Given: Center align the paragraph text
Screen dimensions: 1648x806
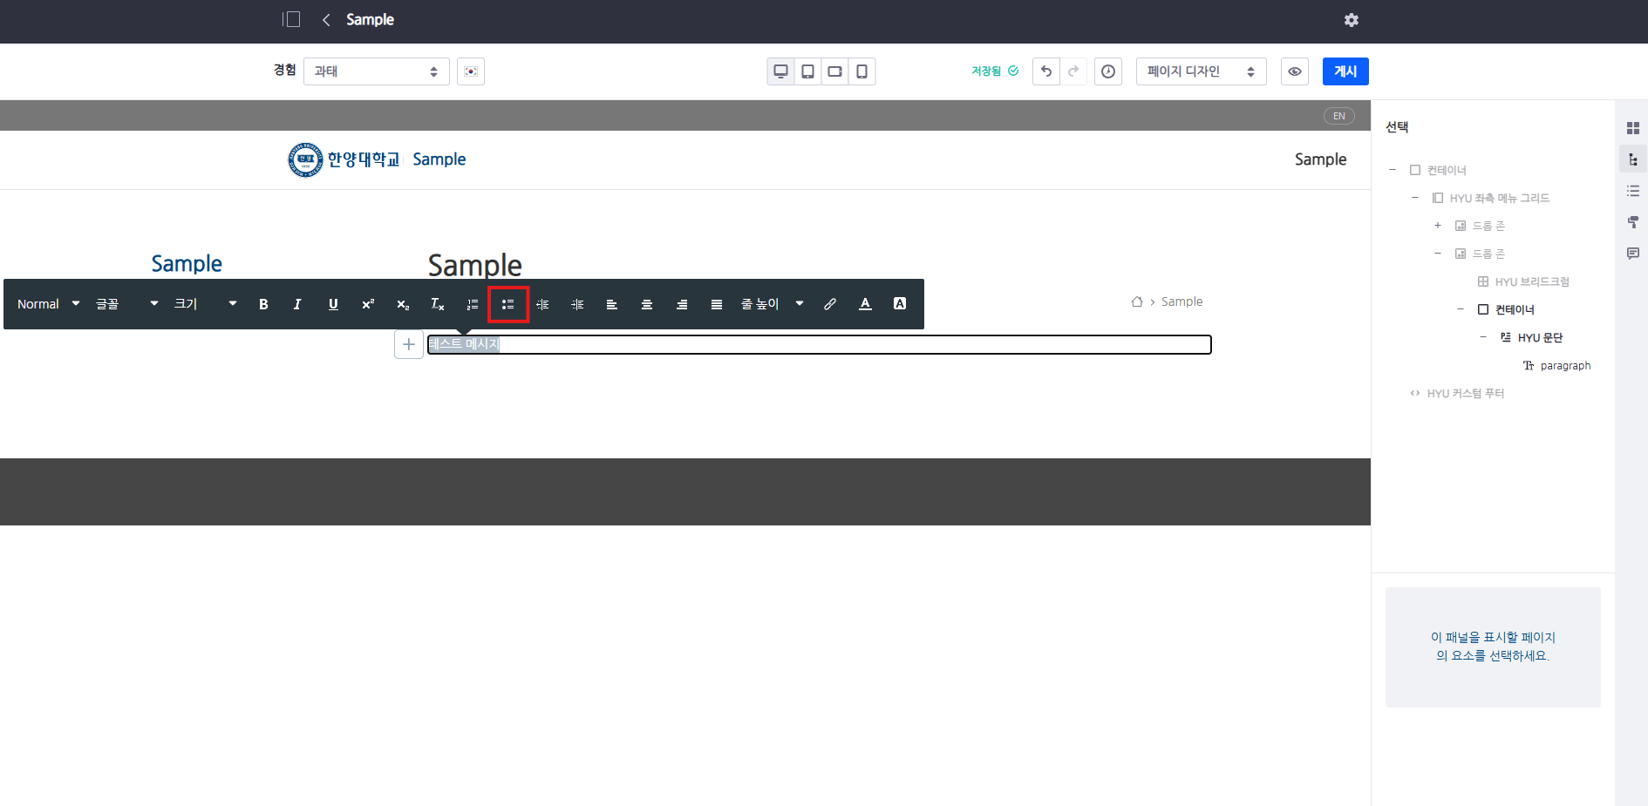Looking at the screenshot, I should pos(647,304).
